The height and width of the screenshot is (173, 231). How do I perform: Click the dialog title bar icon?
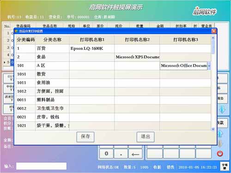16,31
